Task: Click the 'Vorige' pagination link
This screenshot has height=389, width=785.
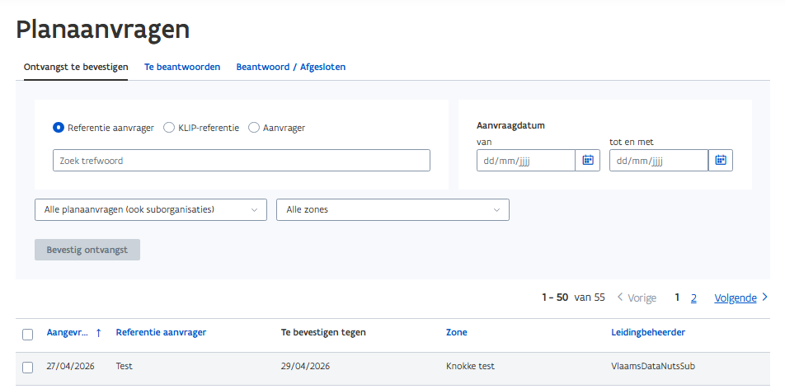Action: tap(642, 298)
